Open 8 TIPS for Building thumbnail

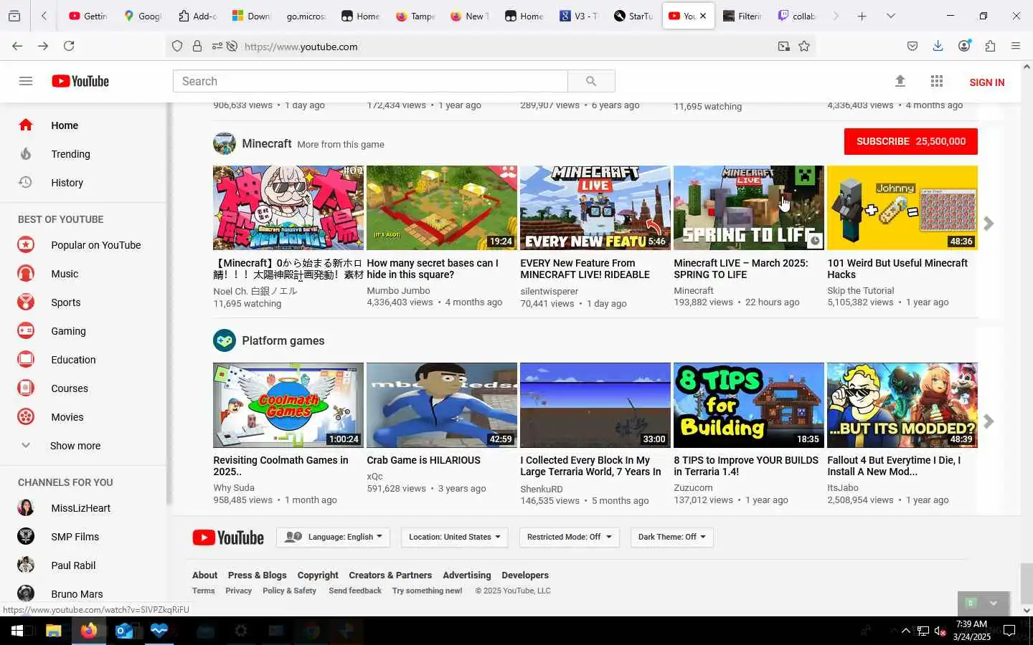click(749, 405)
